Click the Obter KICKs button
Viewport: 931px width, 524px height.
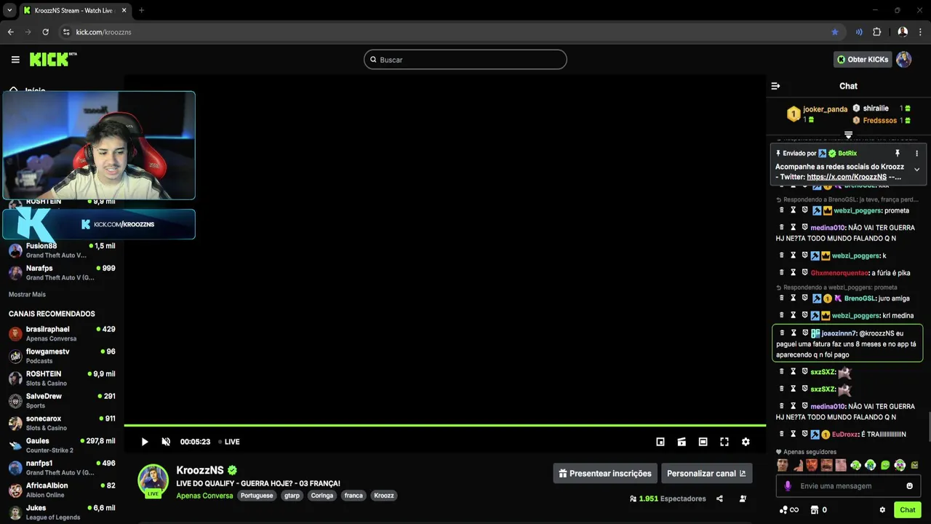[x=863, y=60]
